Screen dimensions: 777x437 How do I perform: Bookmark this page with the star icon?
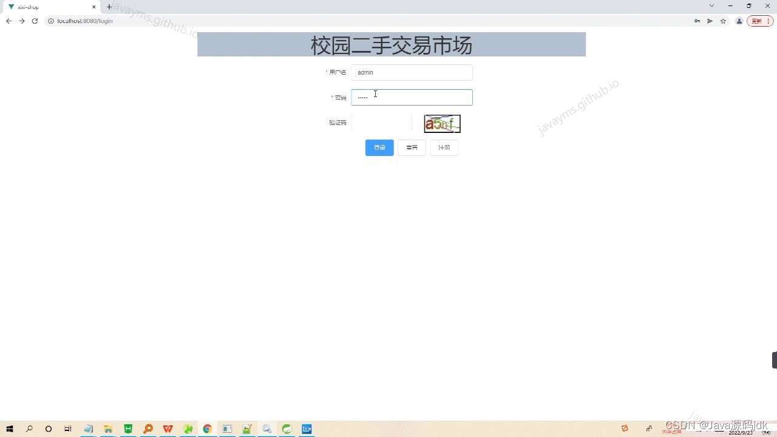click(x=723, y=21)
